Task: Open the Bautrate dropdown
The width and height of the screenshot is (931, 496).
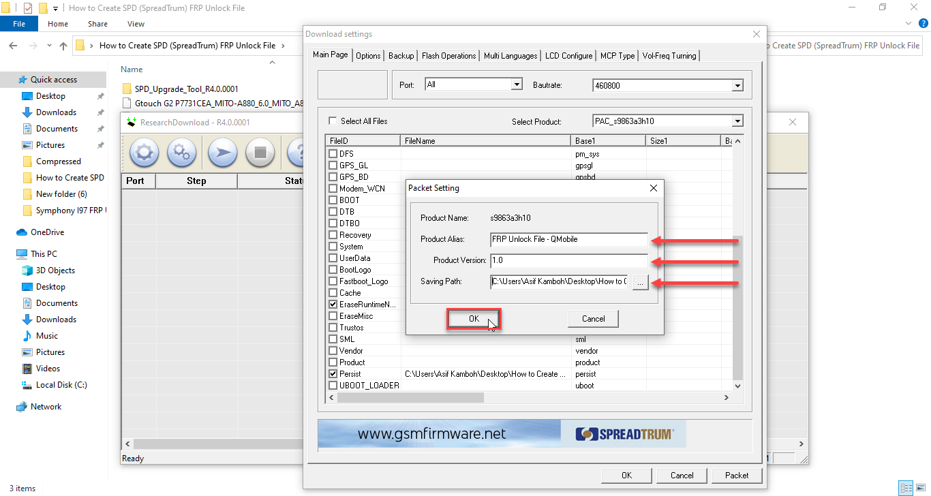Action: 737,84
